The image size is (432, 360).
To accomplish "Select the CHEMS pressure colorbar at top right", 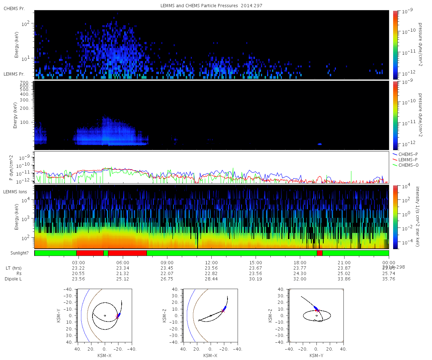I will coord(395,45).
